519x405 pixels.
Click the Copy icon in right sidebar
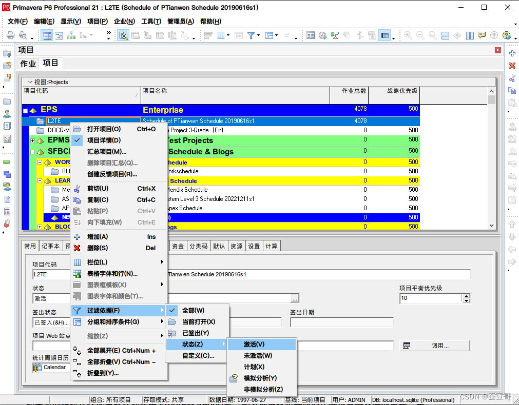(x=512, y=90)
